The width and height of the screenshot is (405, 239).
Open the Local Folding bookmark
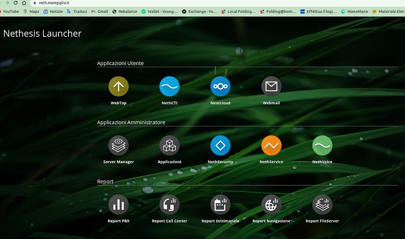tap(238, 11)
